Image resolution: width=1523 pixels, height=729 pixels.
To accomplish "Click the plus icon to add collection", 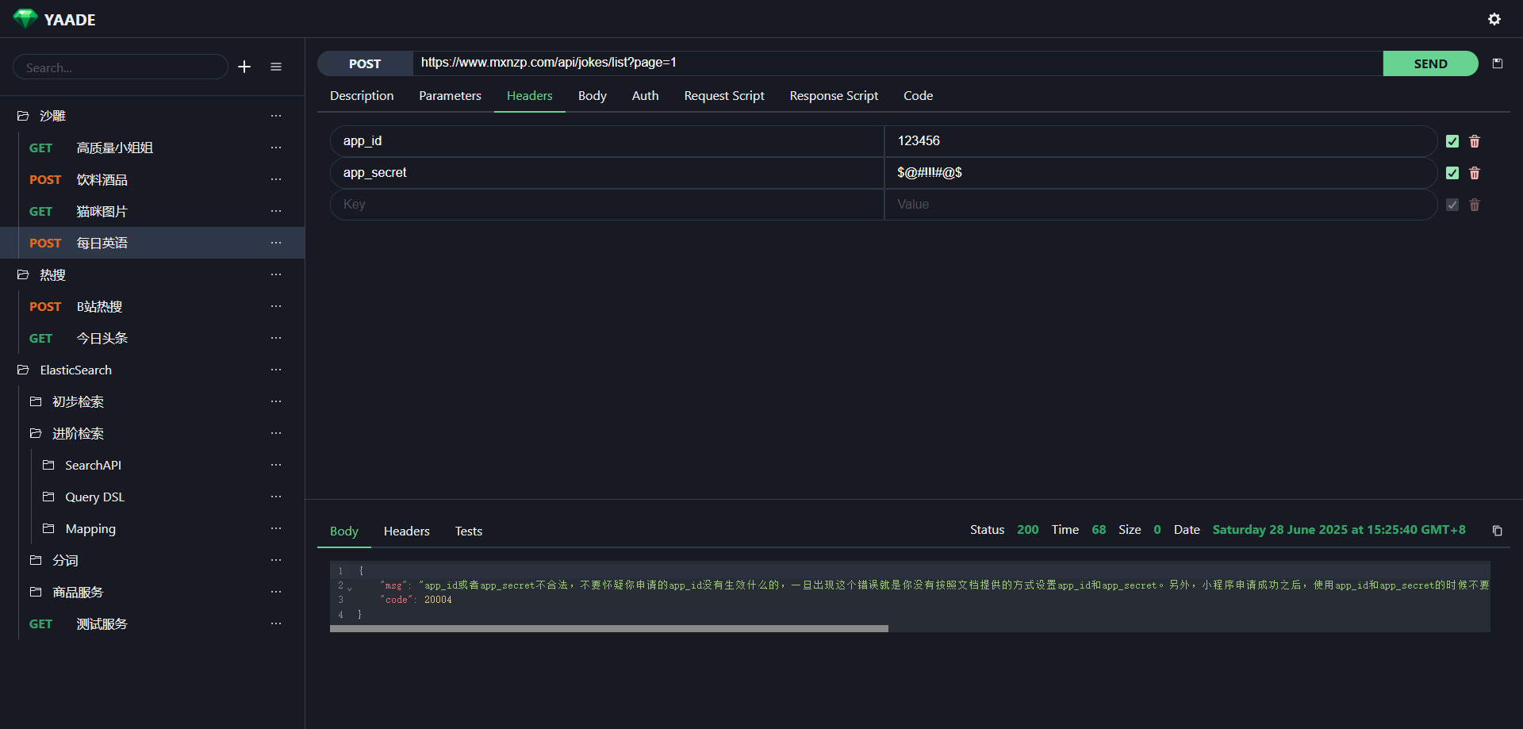I will point(244,67).
